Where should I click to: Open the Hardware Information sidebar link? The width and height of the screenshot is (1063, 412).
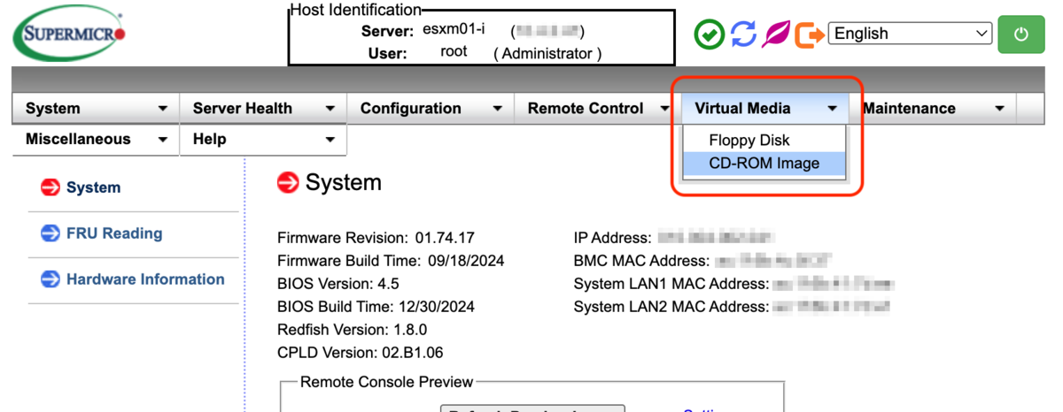click(145, 279)
